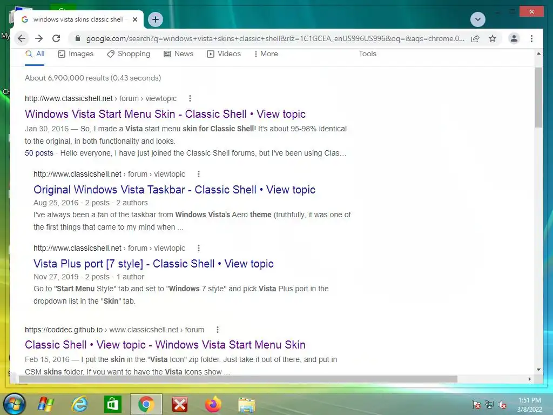Switch to Shopping results
The image size is (553, 415).
(129, 54)
